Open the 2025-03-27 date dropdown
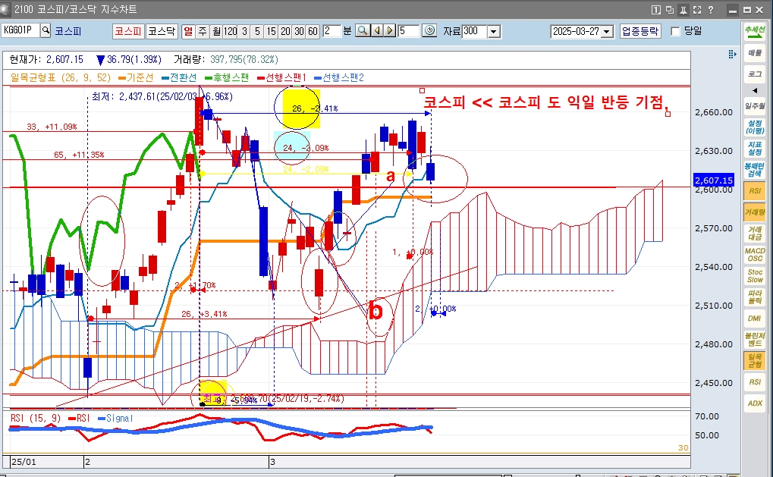This screenshot has width=773, height=477. tap(608, 32)
